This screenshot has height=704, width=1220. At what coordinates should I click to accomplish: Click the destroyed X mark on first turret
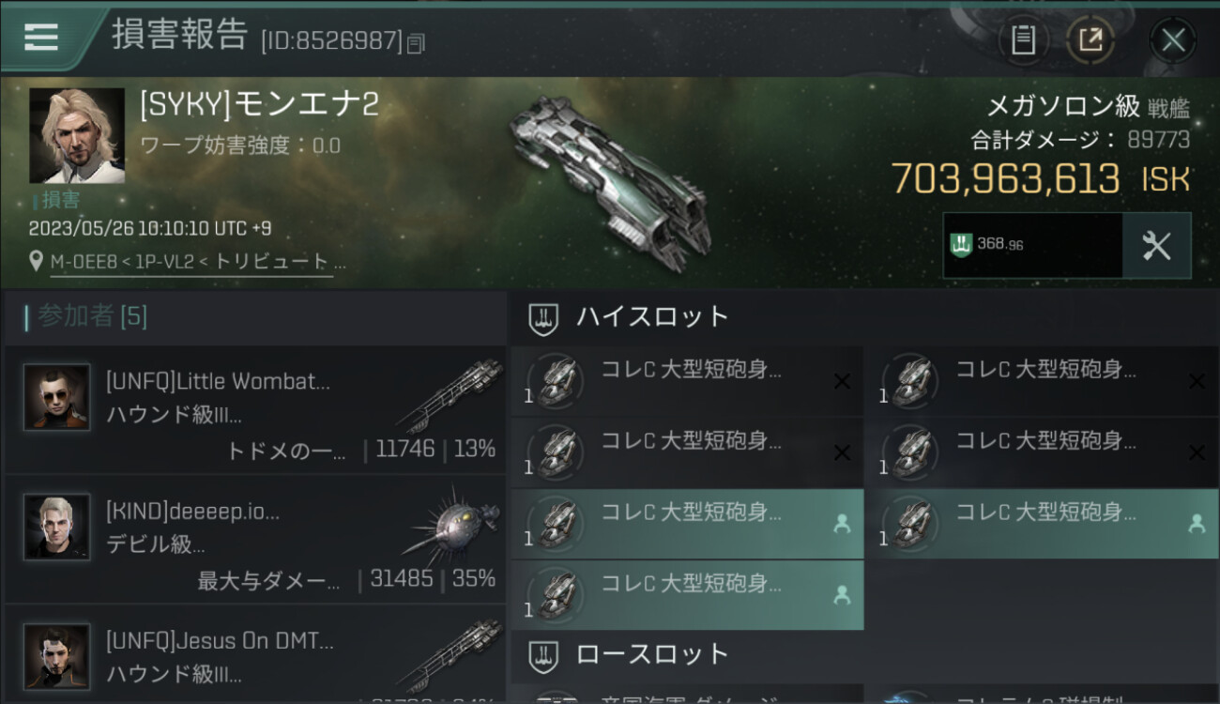(842, 381)
